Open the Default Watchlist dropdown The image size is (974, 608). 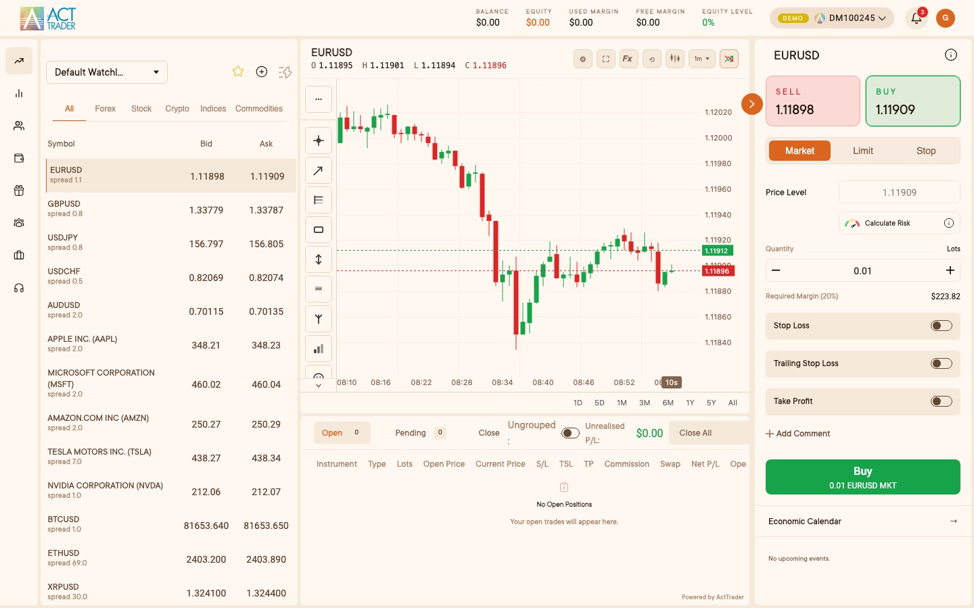(x=107, y=72)
